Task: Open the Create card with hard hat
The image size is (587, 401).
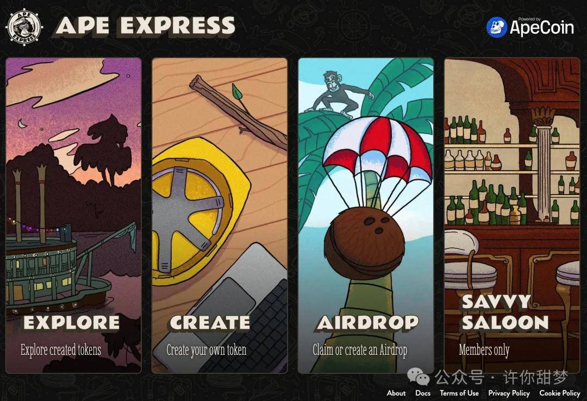Action: click(x=220, y=215)
